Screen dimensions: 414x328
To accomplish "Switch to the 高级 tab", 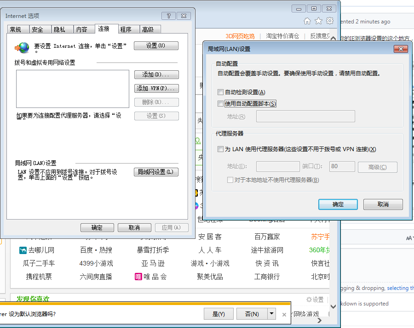I will 150,29.
